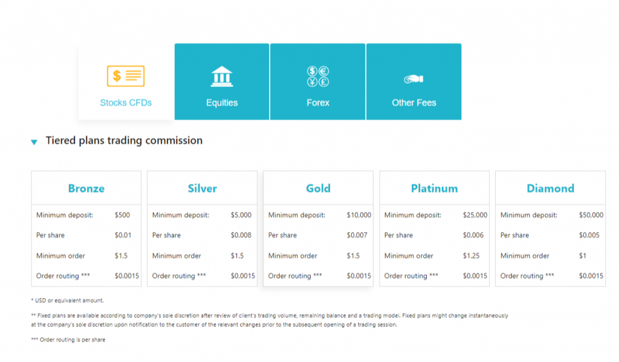Click the Tiered plans trading commission heading
Screen dimensions: 619x362
tap(124, 141)
